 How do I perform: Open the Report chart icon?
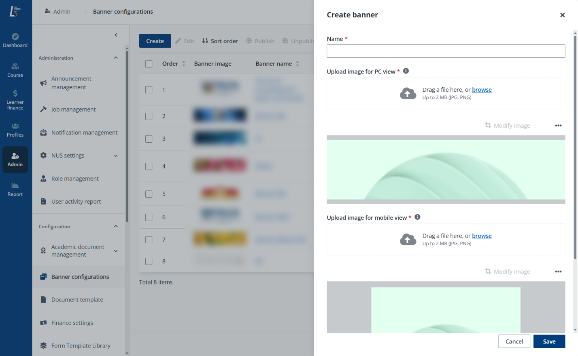click(x=15, y=185)
